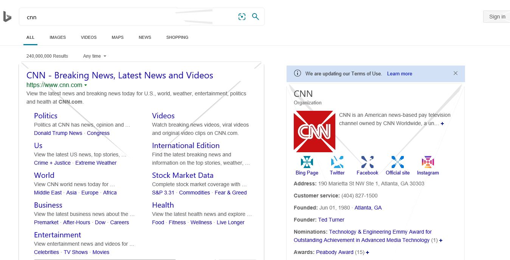
Task: Open the Politics sitelink
Action: [46, 116]
